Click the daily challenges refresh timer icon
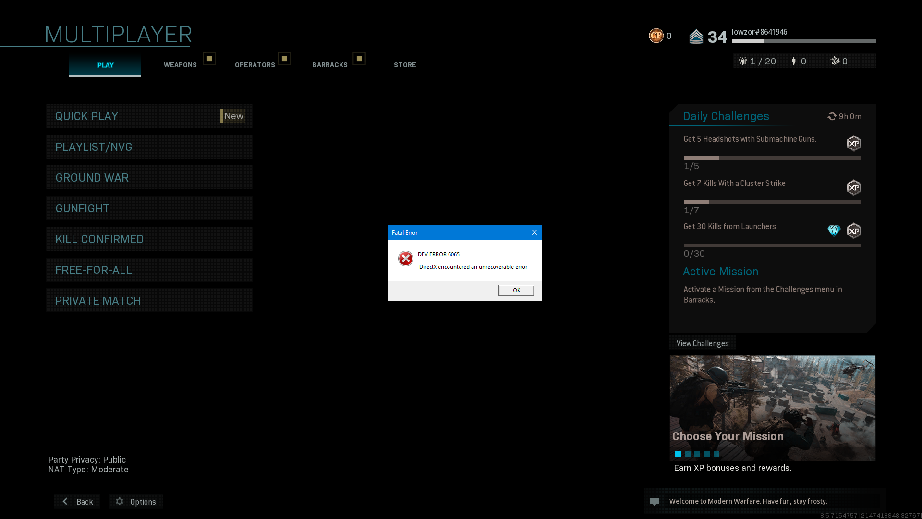922x519 pixels. coord(832,116)
